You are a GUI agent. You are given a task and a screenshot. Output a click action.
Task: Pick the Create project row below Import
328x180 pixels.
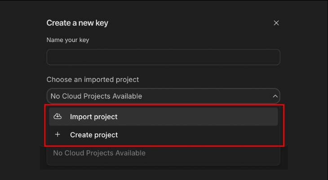(x=163, y=135)
